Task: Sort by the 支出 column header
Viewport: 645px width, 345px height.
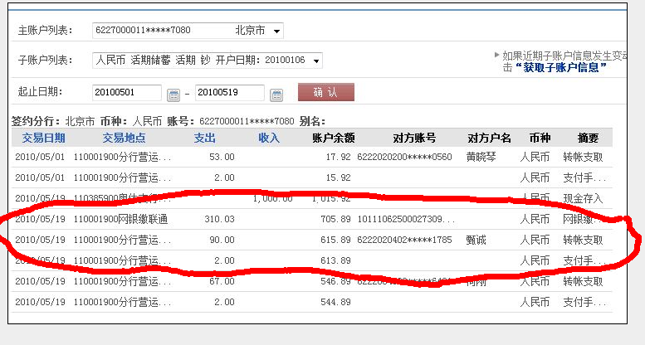Action: point(204,138)
